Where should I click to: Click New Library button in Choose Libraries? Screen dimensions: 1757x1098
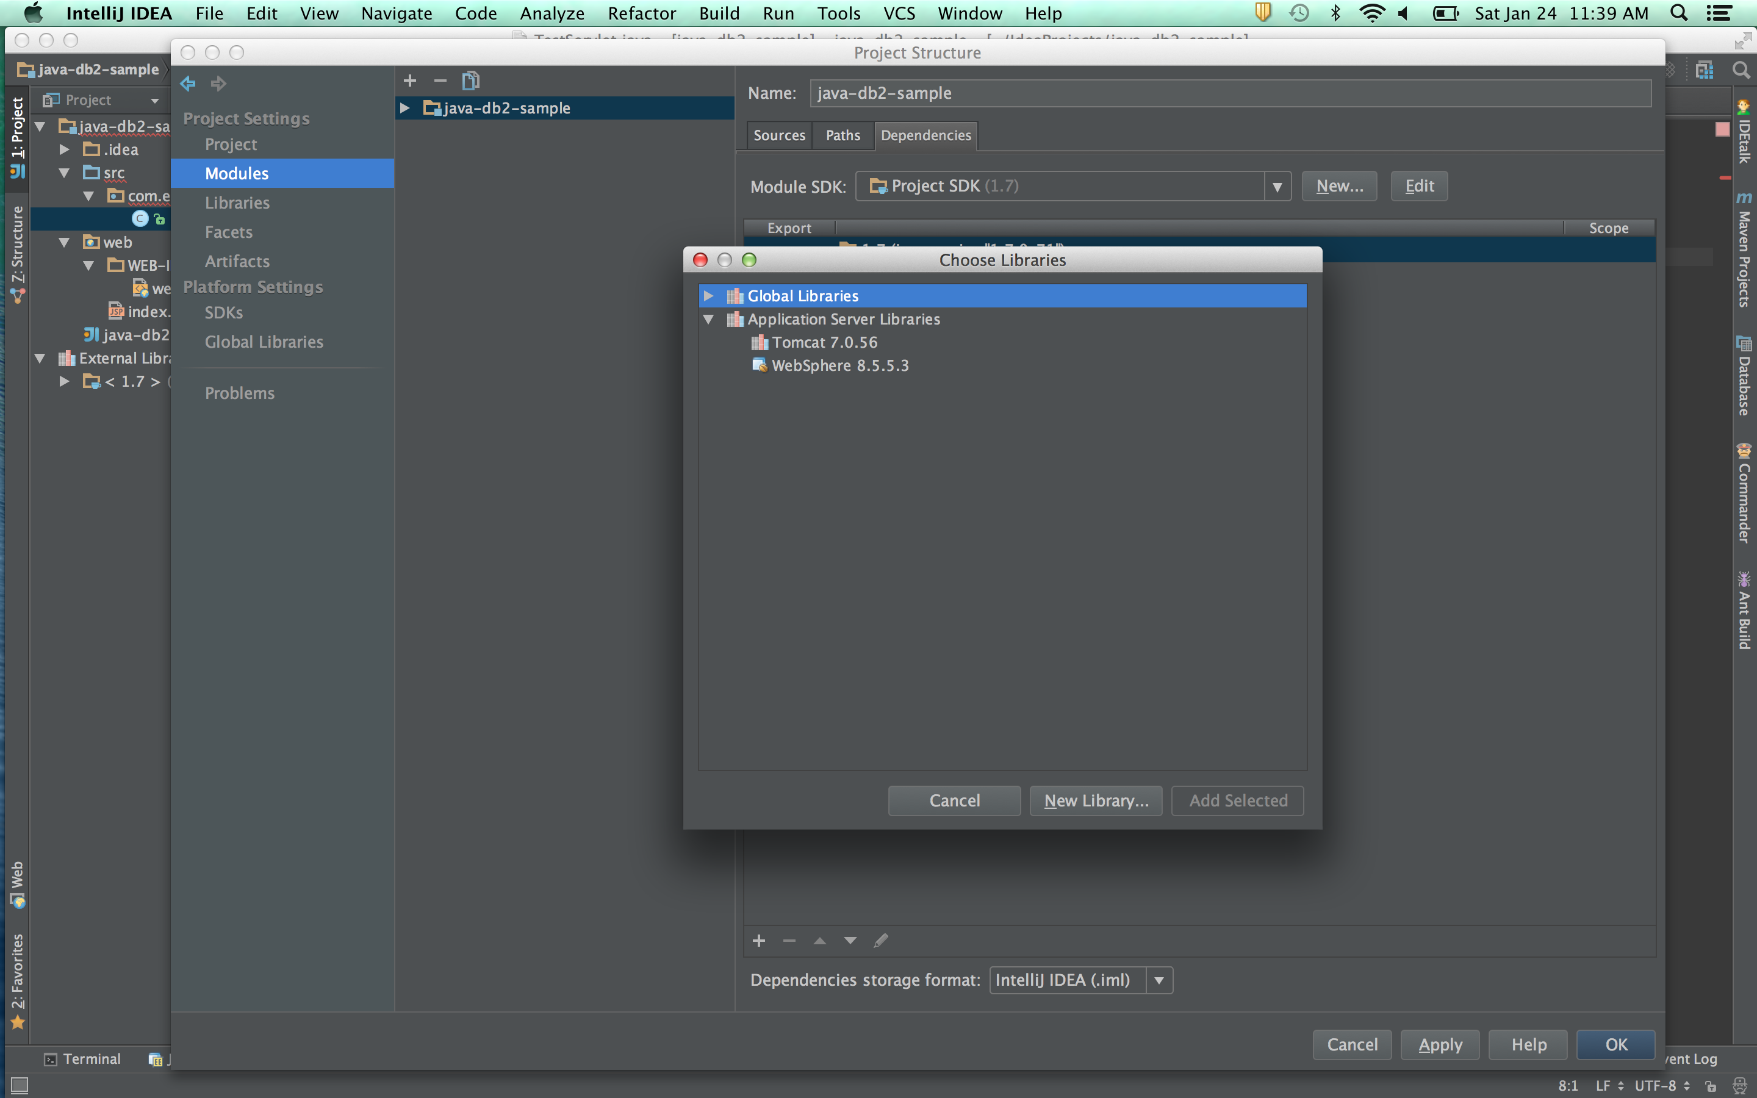[x=1096, y=800]
